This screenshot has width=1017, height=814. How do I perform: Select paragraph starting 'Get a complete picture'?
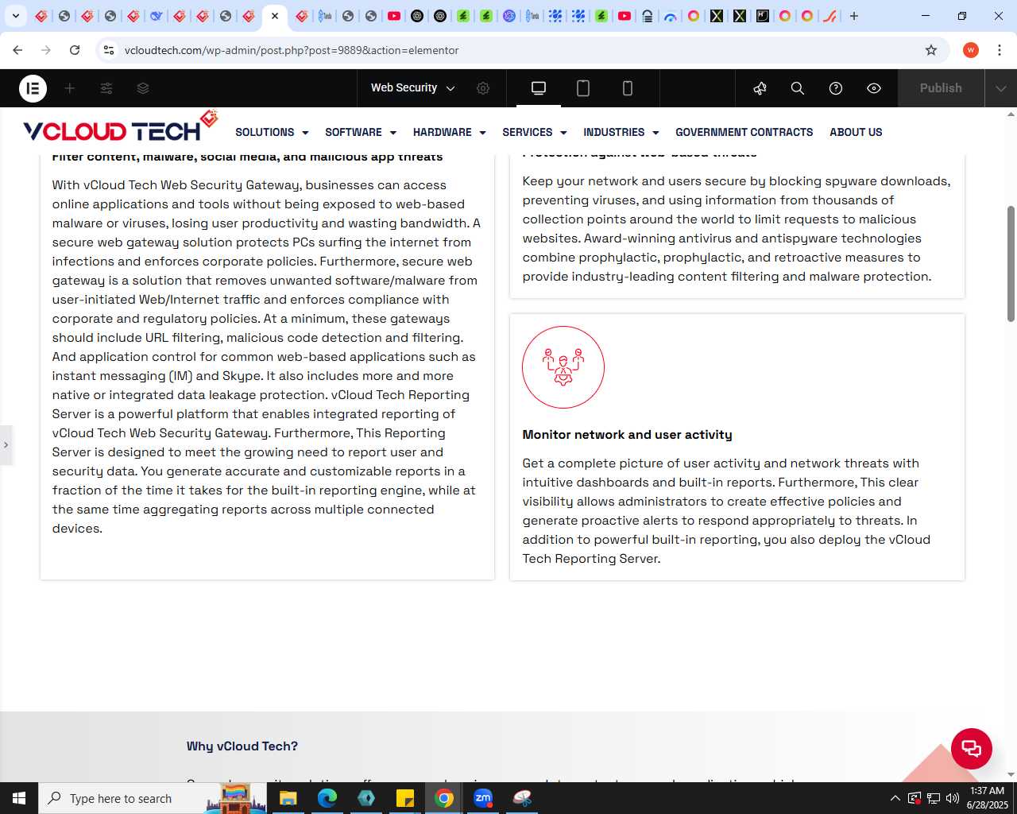pyautogui.click(x=726, y=510)
